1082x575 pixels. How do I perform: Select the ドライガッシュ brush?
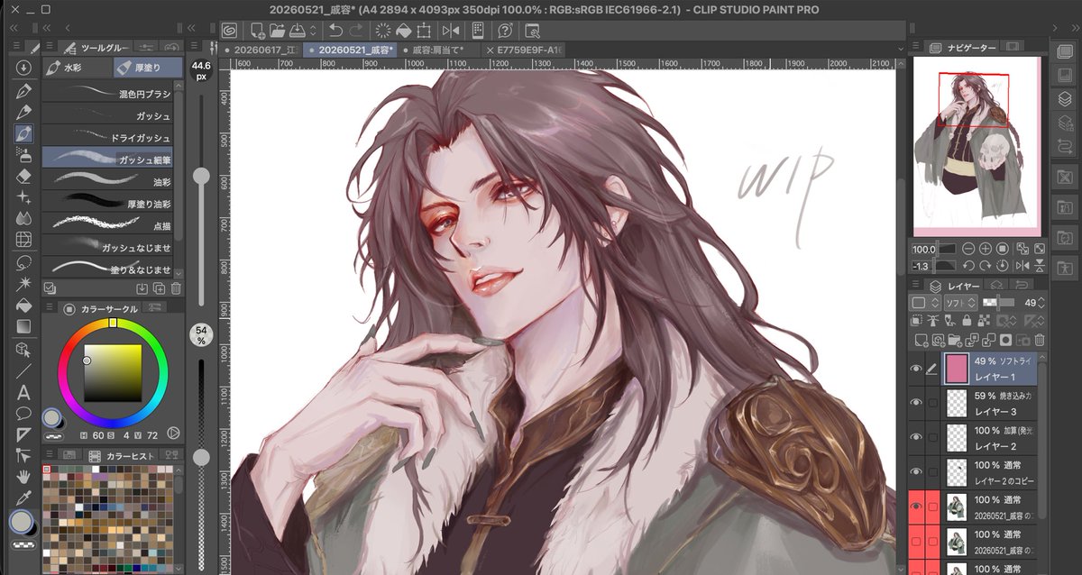pos(108,137)
